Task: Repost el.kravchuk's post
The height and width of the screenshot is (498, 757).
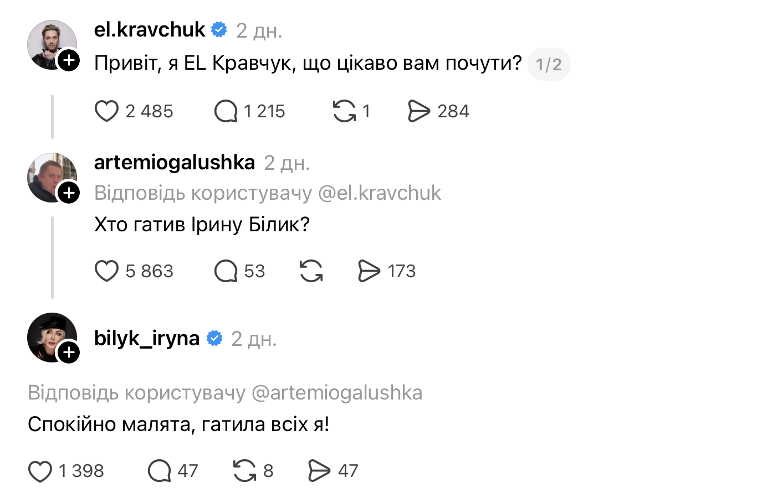Action: [x=344, y=111]
